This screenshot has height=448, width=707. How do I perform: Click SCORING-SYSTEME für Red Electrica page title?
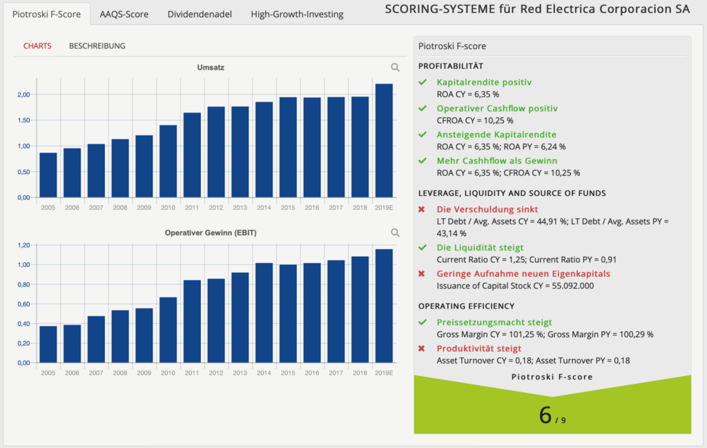click(x=537, y=9)
